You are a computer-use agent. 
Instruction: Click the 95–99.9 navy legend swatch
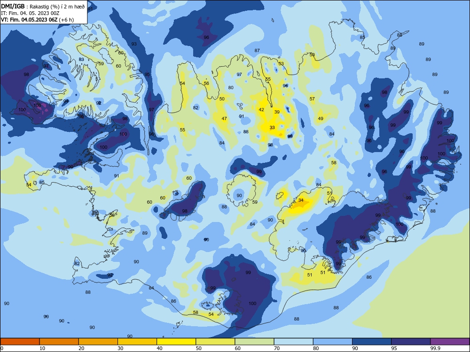[x=411, y=342]
